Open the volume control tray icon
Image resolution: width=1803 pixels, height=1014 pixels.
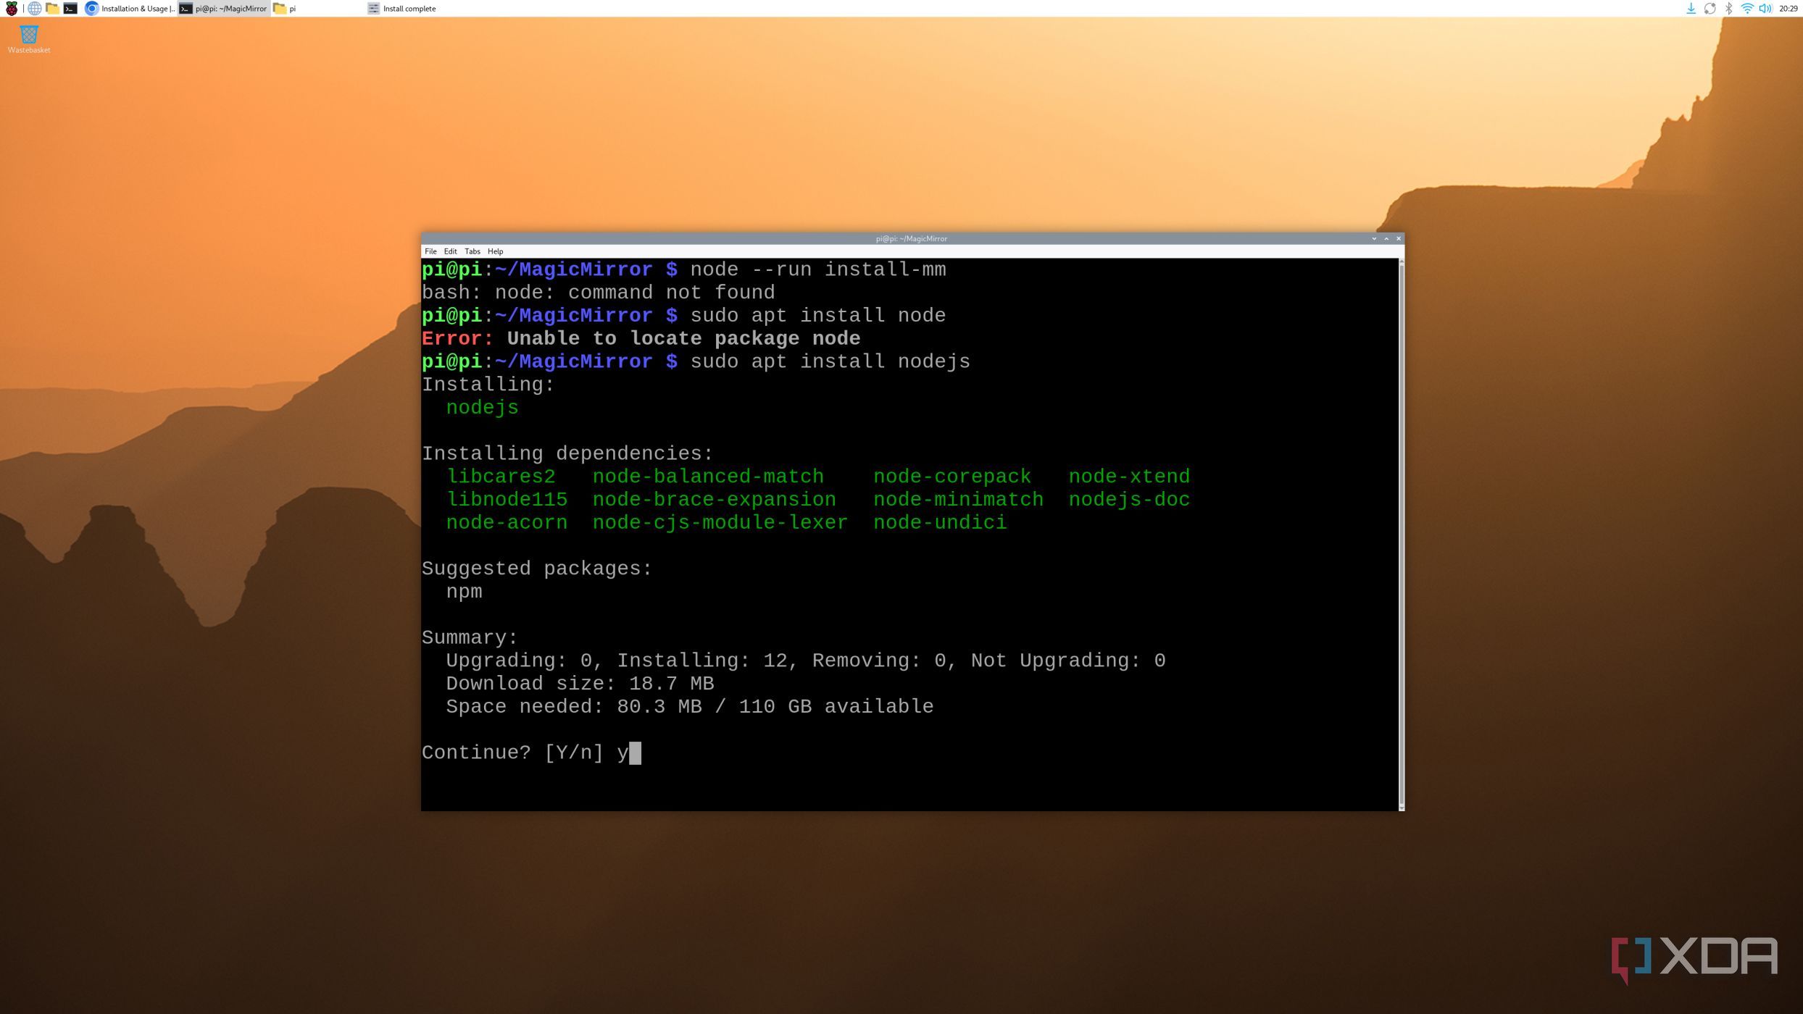1765,9
